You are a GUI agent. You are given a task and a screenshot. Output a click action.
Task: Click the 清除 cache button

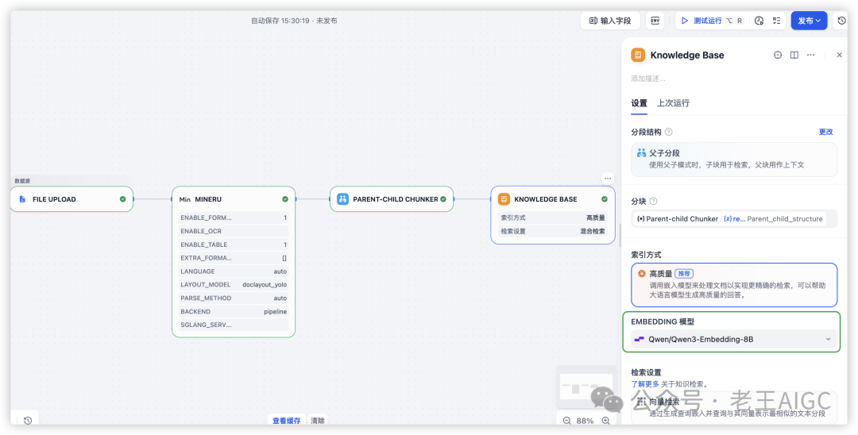coord(318,420)
